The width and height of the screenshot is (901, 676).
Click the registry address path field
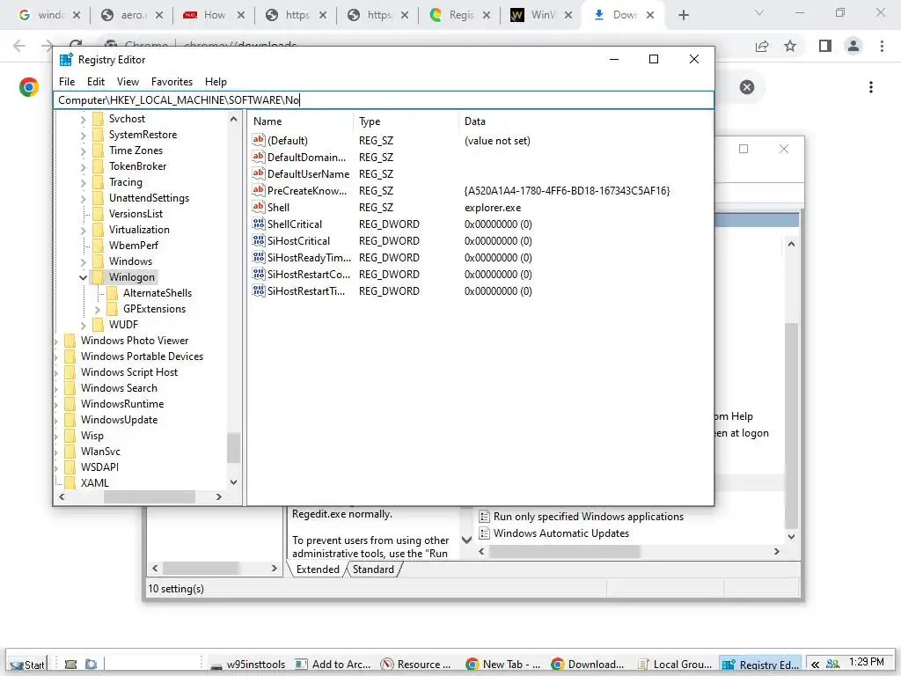click(384, 100)
